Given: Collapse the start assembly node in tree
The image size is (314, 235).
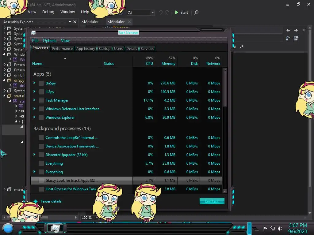Looking at the screenshot, I should tap(4, 96).
